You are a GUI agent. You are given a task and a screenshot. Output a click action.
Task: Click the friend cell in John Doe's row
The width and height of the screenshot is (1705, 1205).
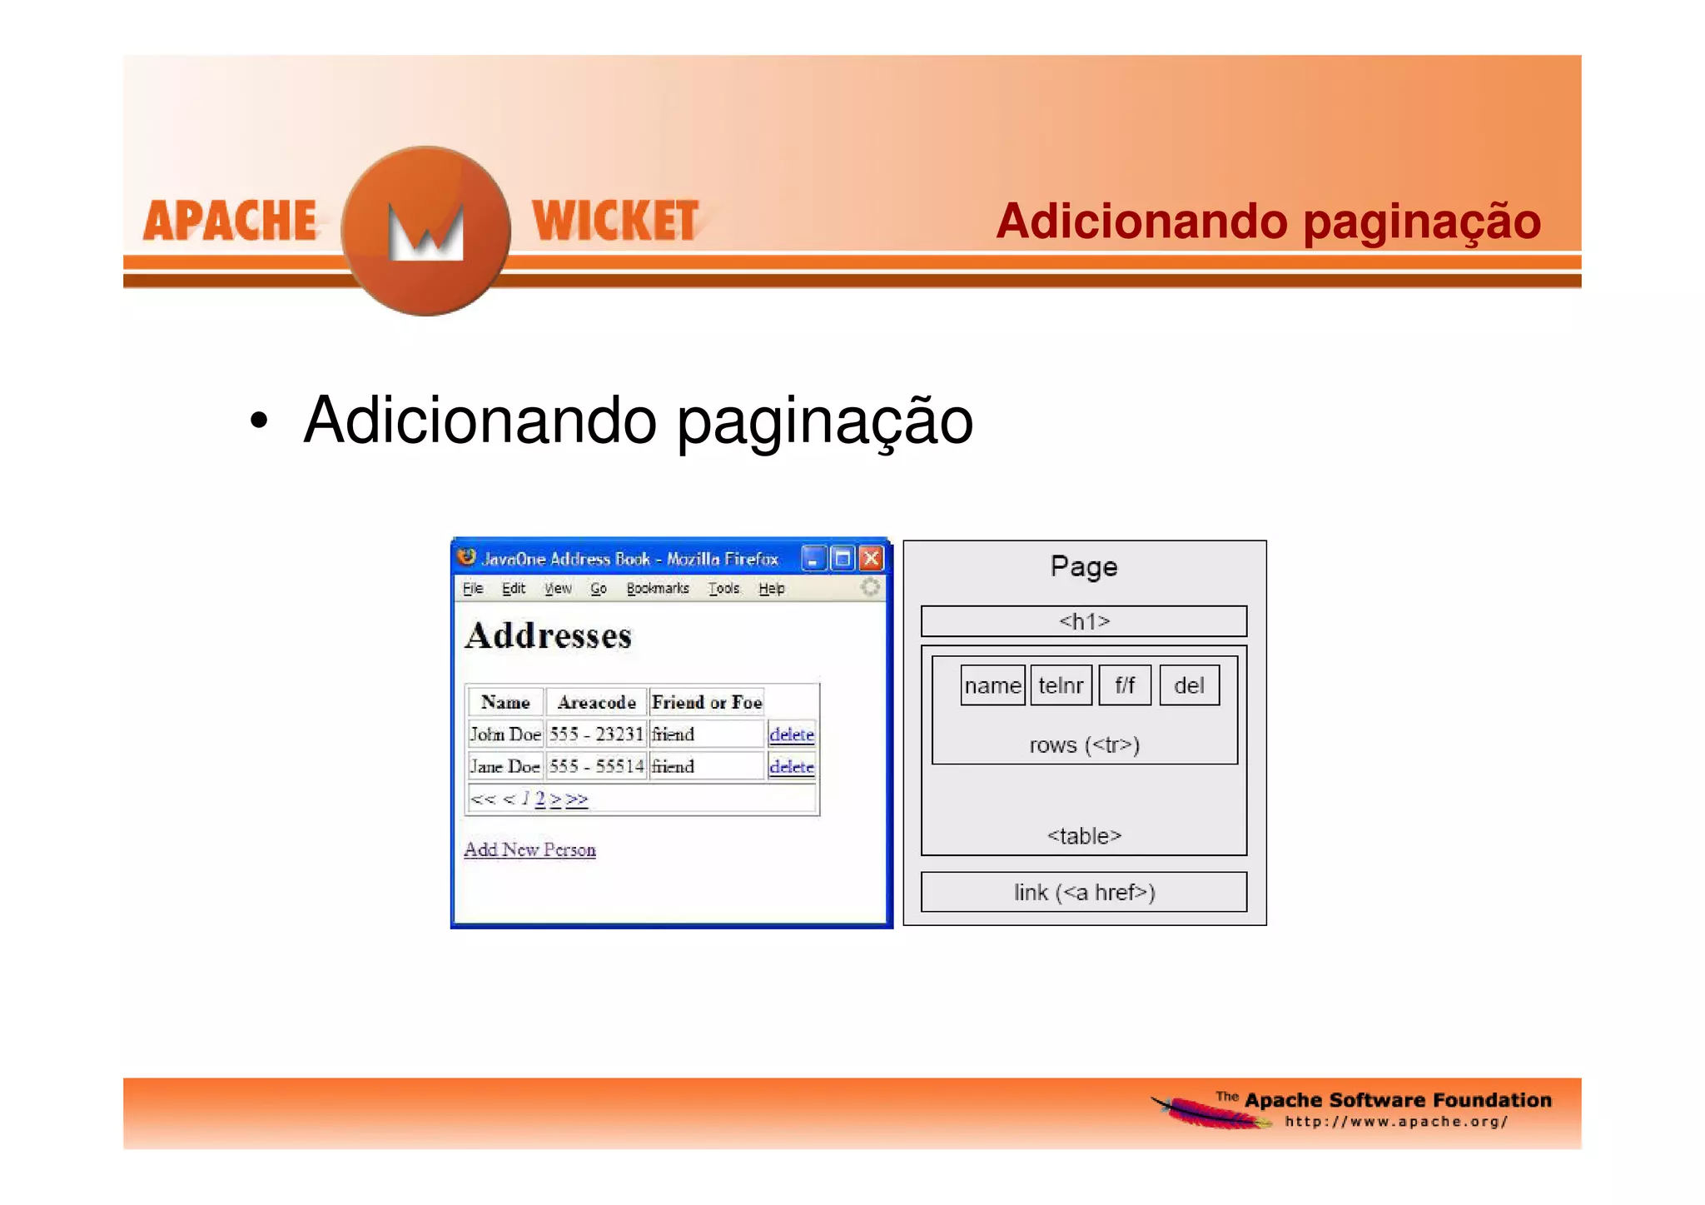click(707, 734)
